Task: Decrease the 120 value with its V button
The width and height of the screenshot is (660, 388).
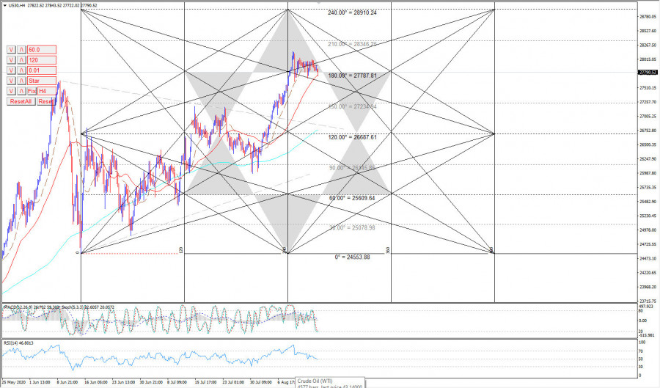Action: (11, 59)
